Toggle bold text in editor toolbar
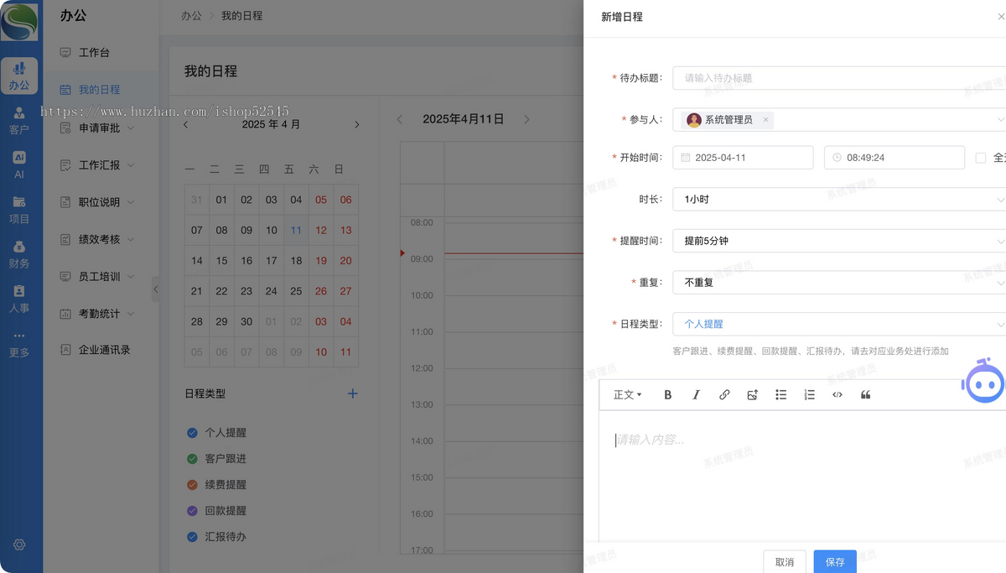The height and width of the screenshot is (573, 1006). click(x=668, y=394)
